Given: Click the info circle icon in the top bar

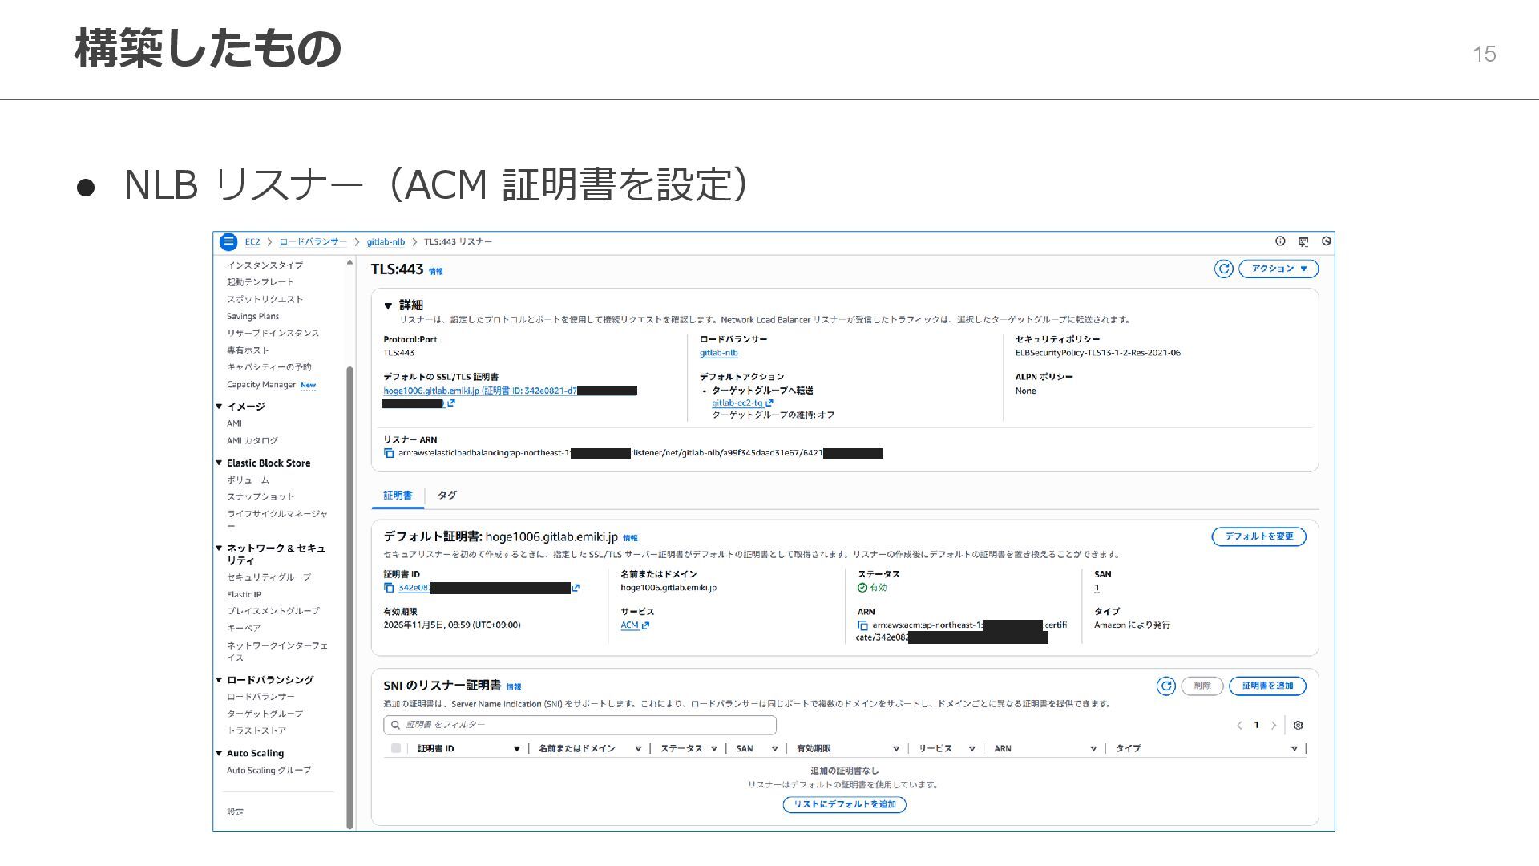Looking at the screenshot, I should tap(1280, 241).
